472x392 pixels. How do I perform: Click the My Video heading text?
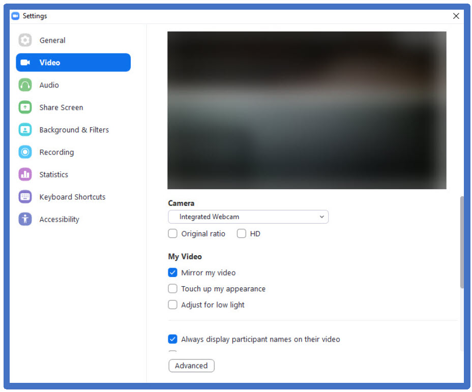(x=185, y=257)
